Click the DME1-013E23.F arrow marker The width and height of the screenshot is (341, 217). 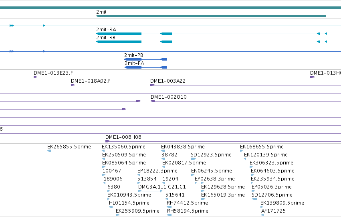tap(35, 77)
